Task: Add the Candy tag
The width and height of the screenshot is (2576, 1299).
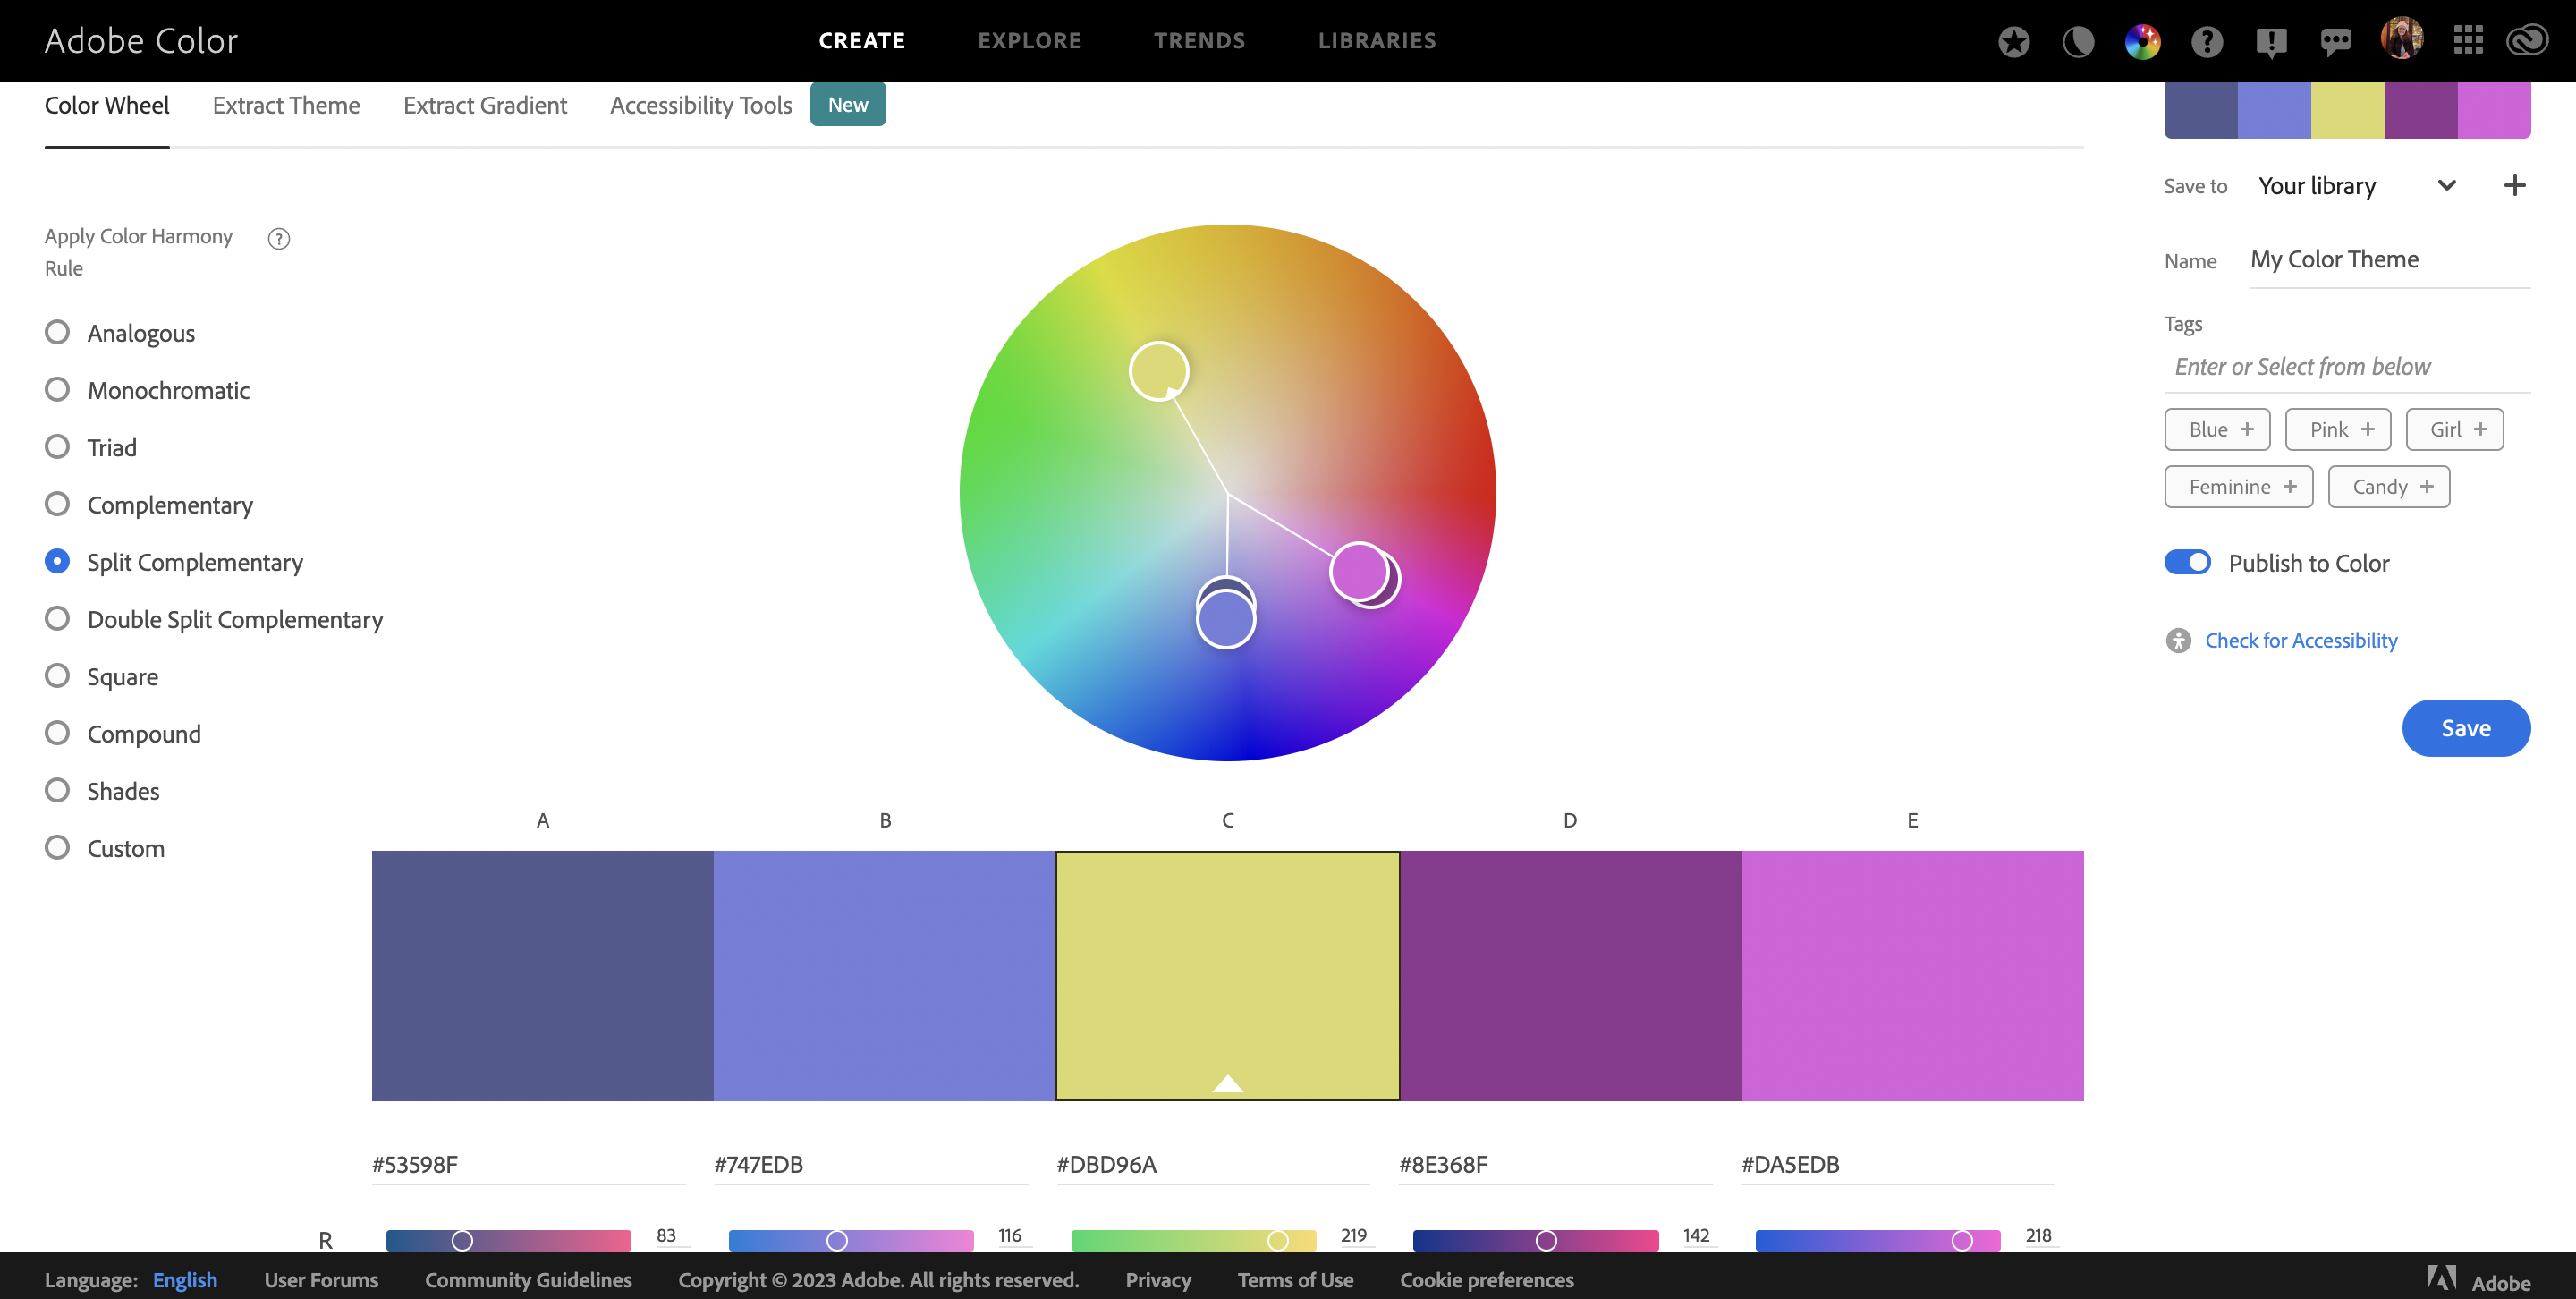Action: coord(2389,487)
